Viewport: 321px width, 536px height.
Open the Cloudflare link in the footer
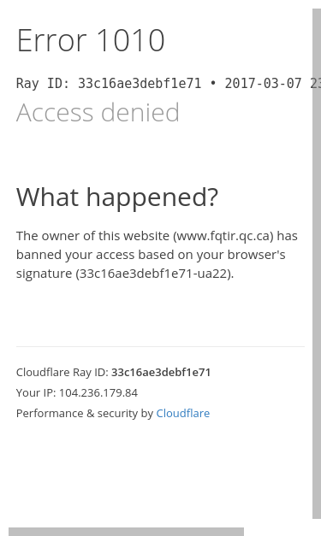(182, 413)
